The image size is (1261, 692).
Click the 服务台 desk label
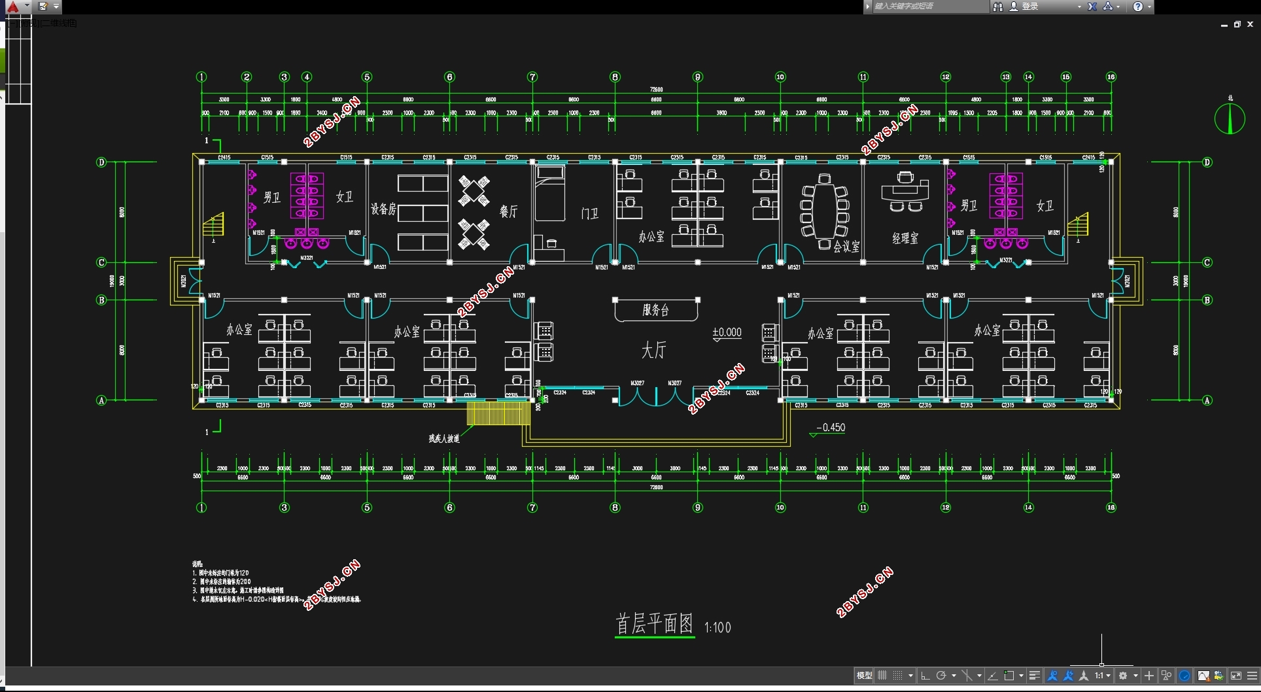click(655, 310)
